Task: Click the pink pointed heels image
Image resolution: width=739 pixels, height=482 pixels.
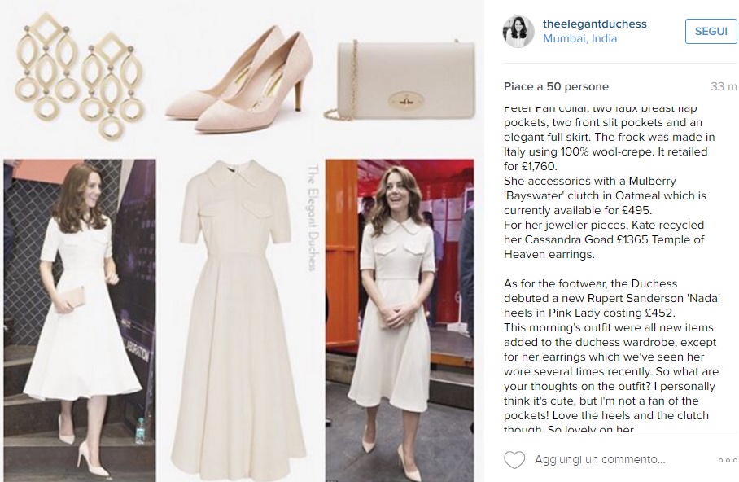Action: click(x=239, y=79)
